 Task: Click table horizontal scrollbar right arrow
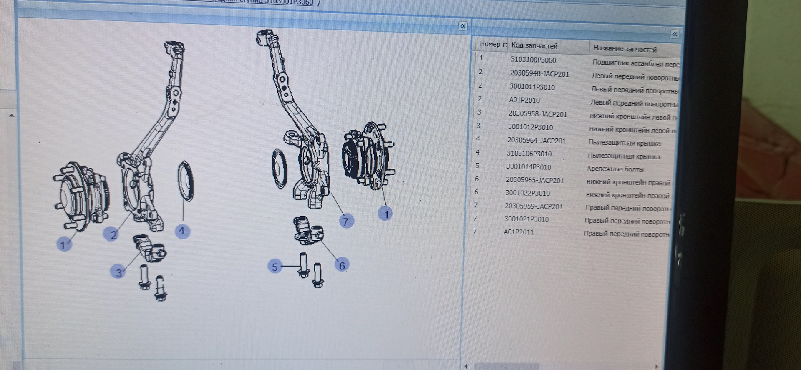657,366
